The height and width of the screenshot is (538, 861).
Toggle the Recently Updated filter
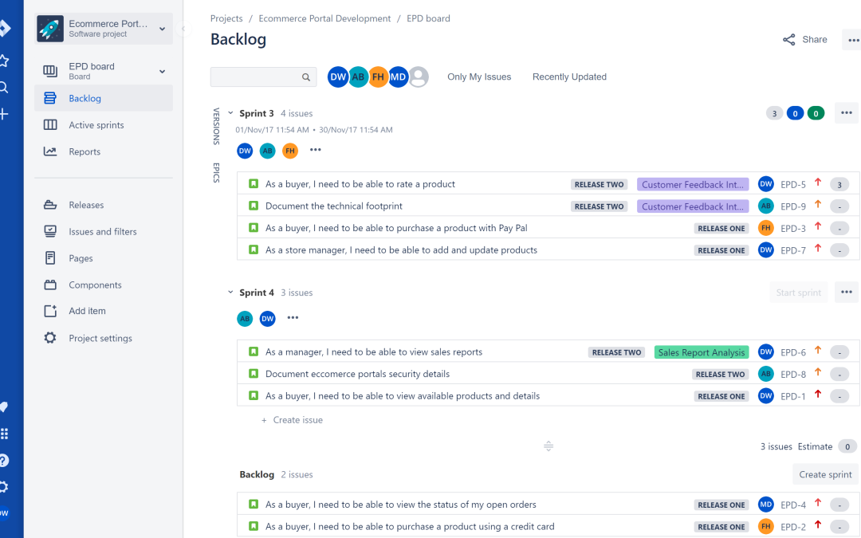point(569,77)
